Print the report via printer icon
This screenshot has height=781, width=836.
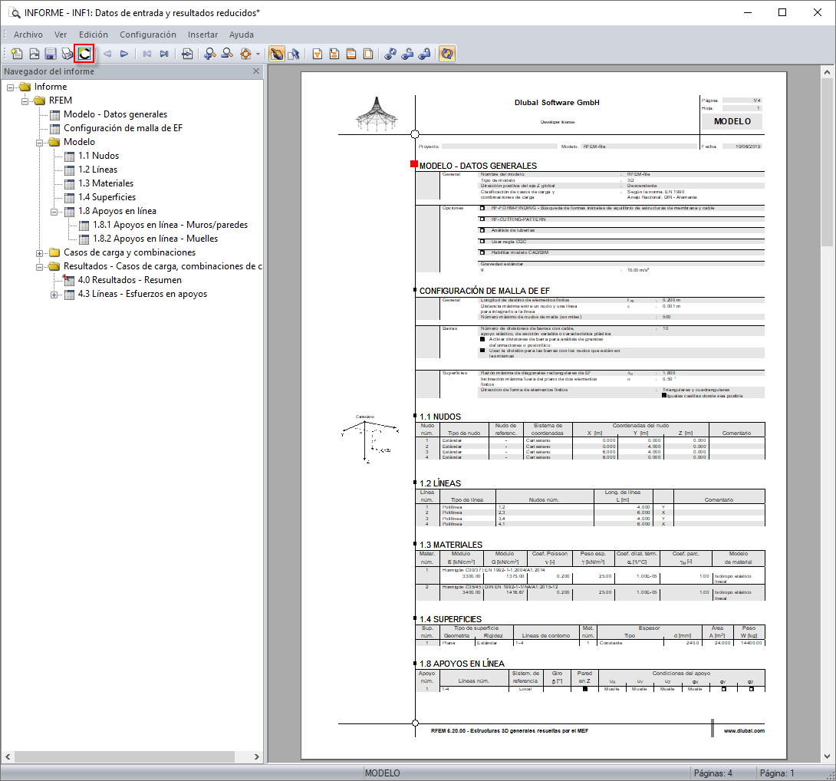pyautogui.click(x=67, y=54)
